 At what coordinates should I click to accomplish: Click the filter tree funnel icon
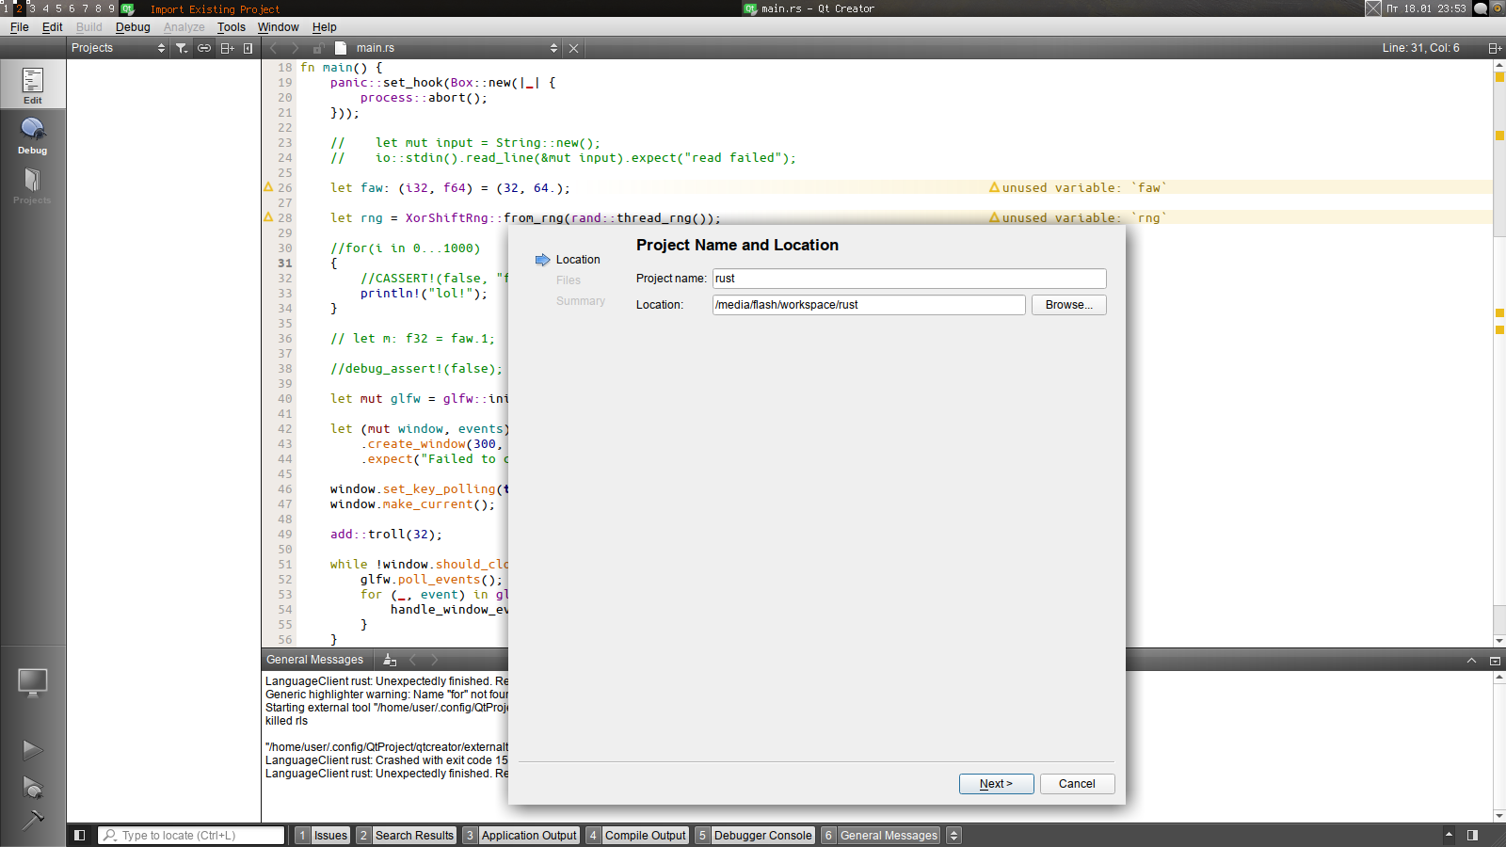pos(182,48)
